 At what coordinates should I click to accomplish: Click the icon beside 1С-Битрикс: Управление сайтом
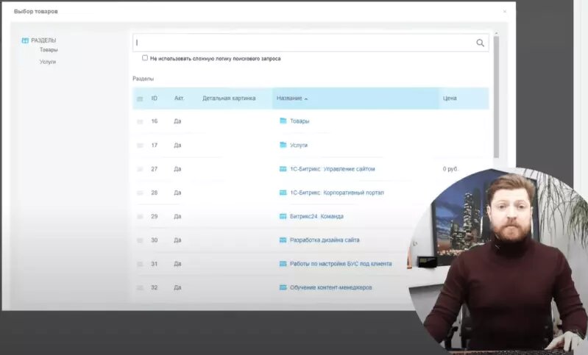283,169
